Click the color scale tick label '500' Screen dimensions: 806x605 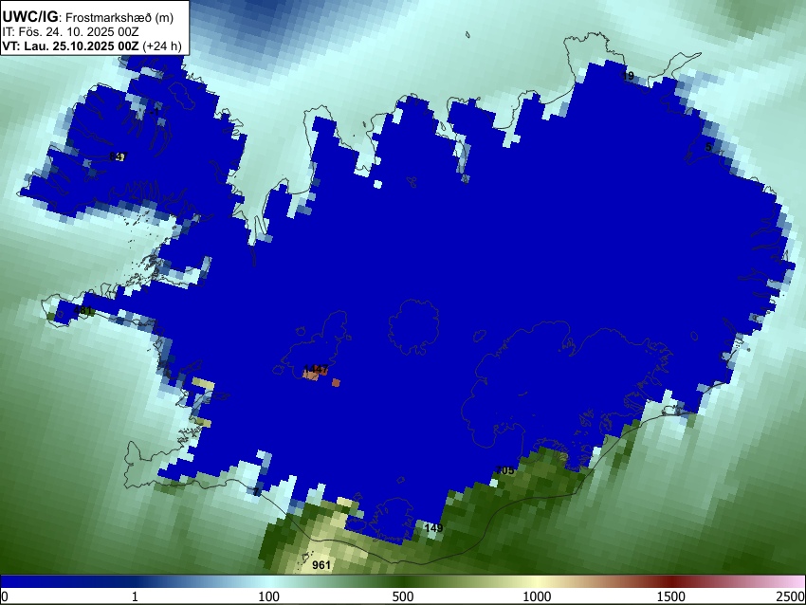(x=403, y=596)
